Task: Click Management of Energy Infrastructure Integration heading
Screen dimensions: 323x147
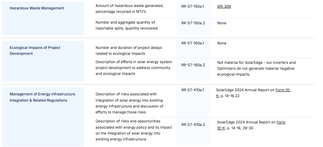Action: pos(42,97)
